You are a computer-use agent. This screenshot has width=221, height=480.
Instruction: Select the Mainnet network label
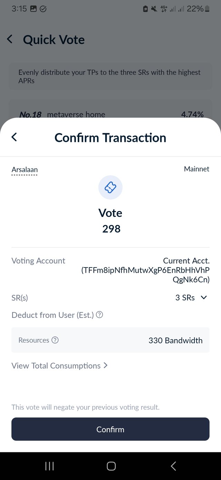coord(196,169)
